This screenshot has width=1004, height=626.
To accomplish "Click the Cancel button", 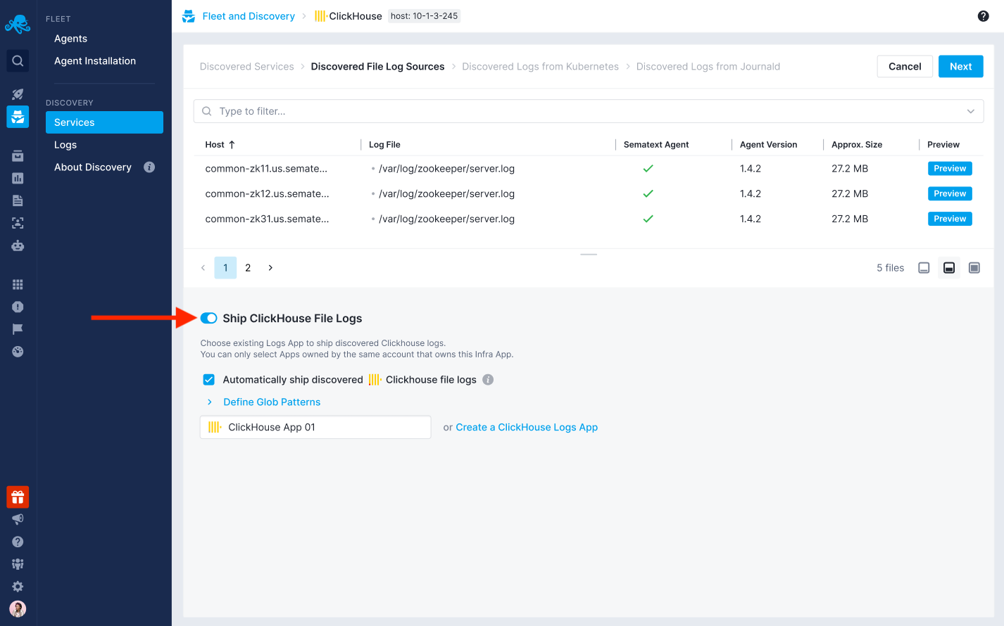I will pyautogui.click(x=905, y=67).
